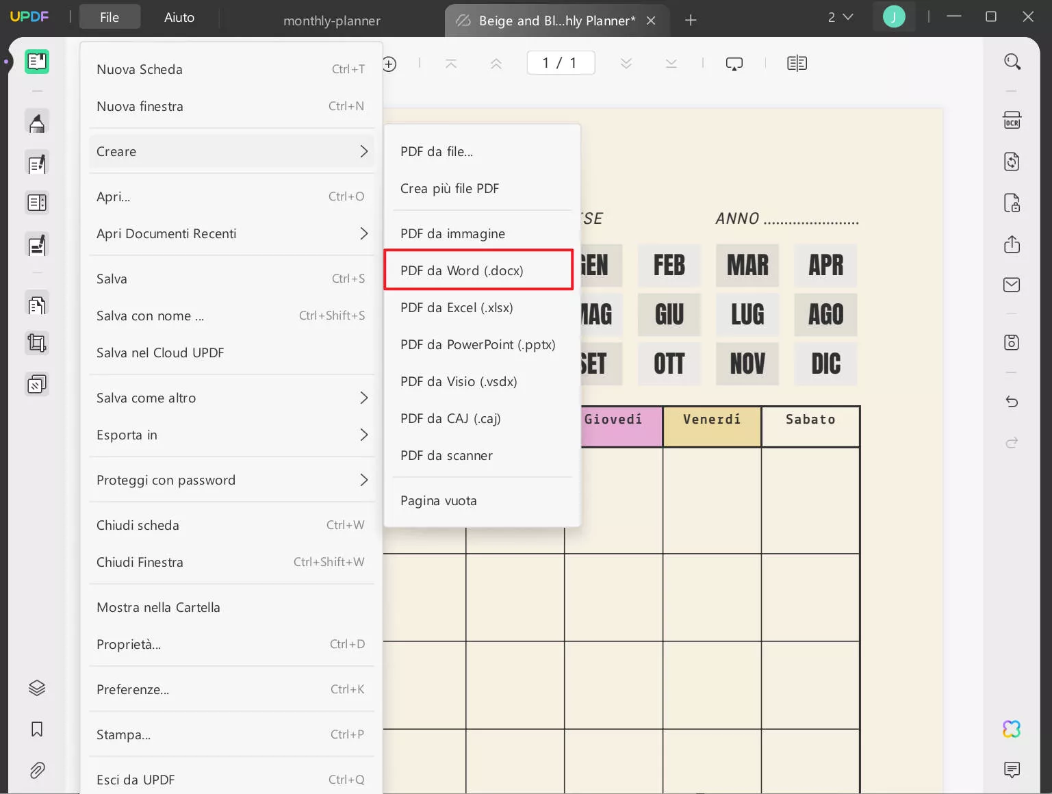Click the Undo arrow icon
This screenshot has width=1052, height=794.
click(x=1012, y=402)
